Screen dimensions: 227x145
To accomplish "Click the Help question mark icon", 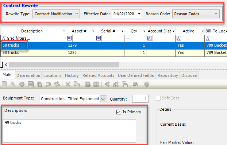I will (147, 84).
